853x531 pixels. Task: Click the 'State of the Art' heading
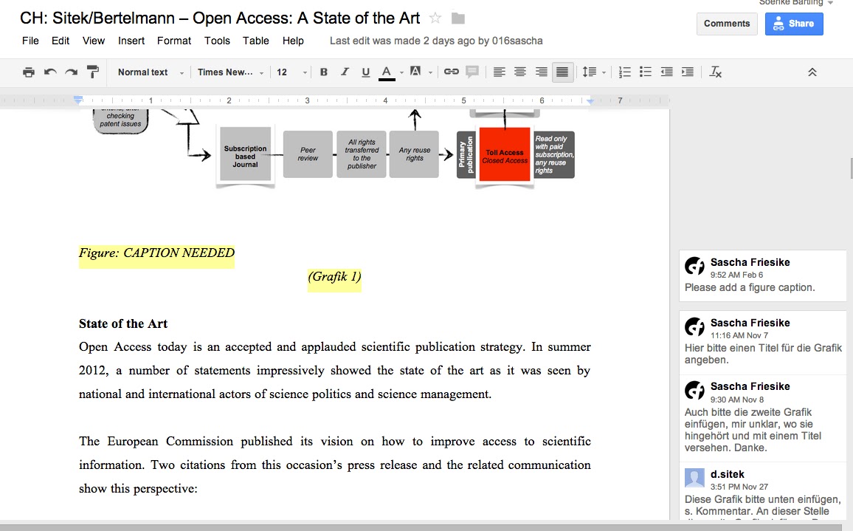123,323
